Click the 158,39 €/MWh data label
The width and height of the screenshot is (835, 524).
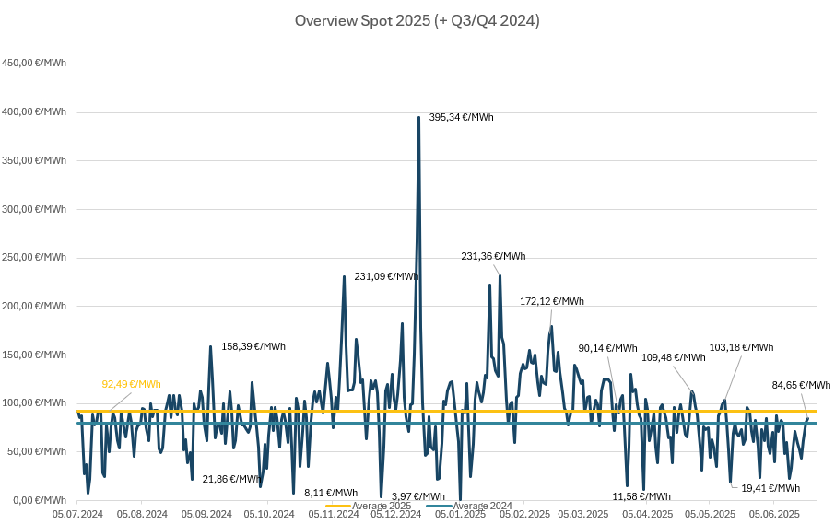click(253, 346)
